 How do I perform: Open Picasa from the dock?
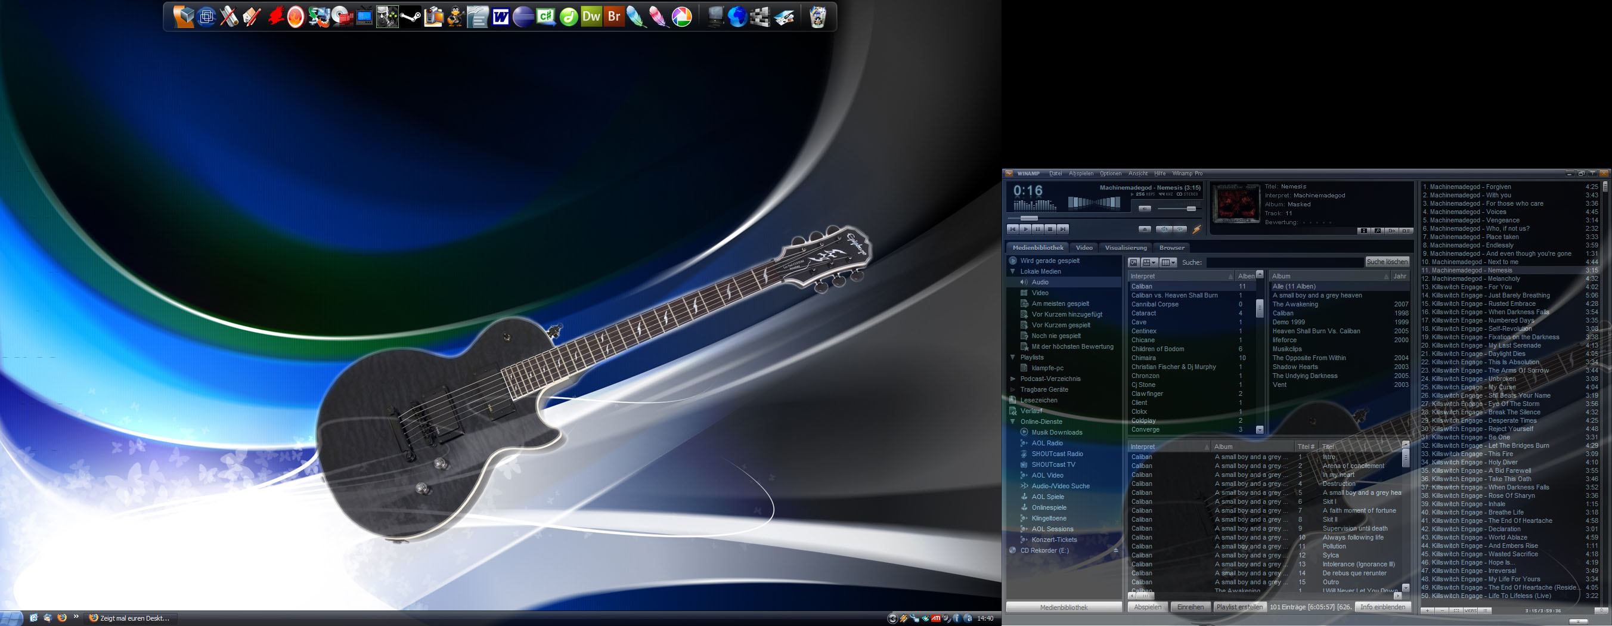[682, 17]
